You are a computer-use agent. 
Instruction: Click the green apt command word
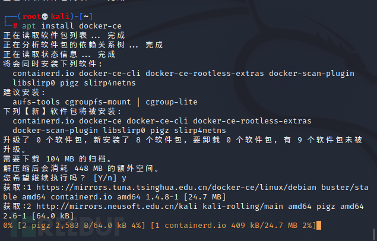[x=29, y=26]
